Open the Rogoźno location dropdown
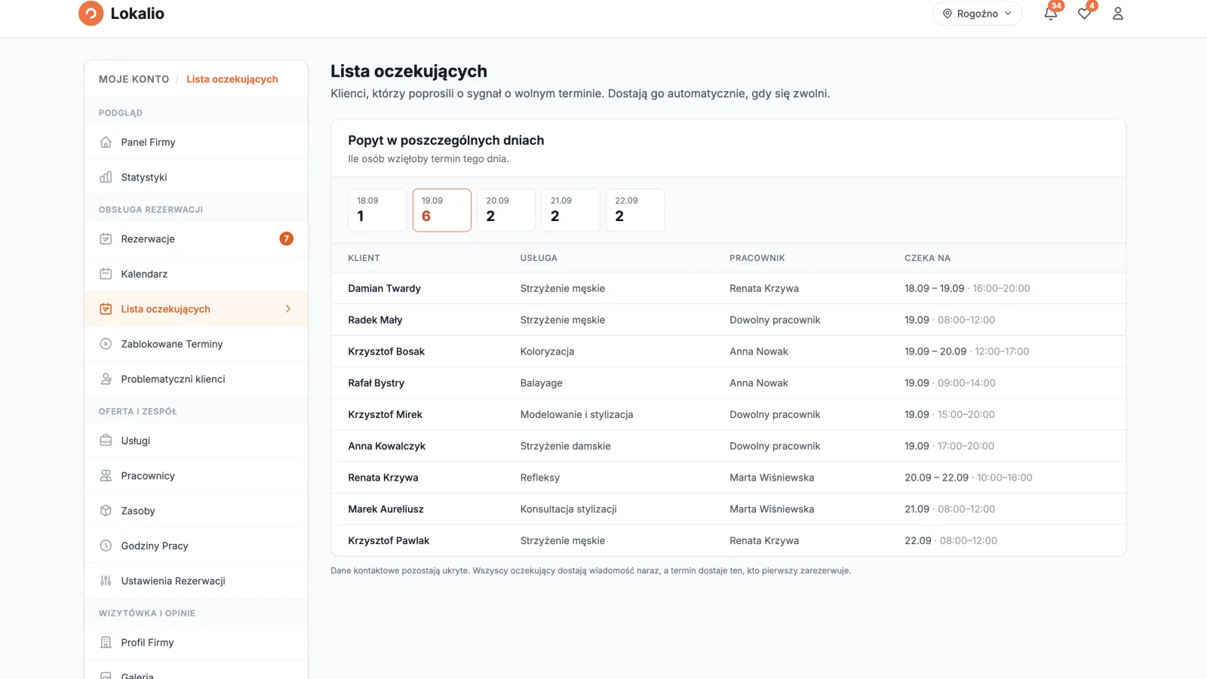This screenshot has width=1207, height=679. tap(978, 14)
